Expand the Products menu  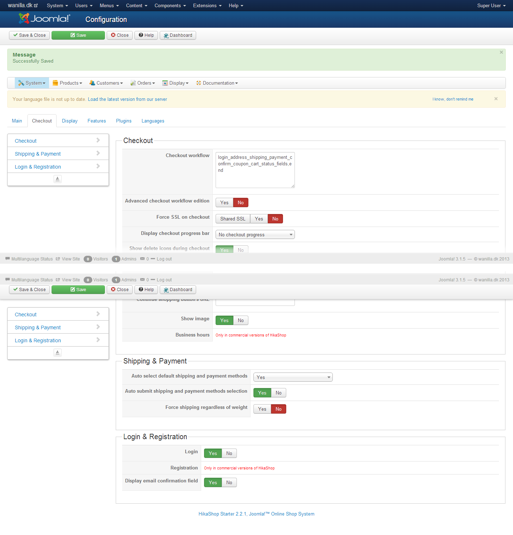click(x=67, y=83)
